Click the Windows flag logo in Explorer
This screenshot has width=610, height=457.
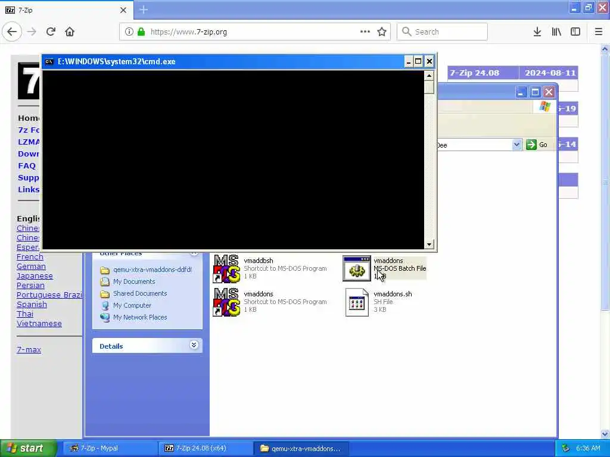[544, 107]
